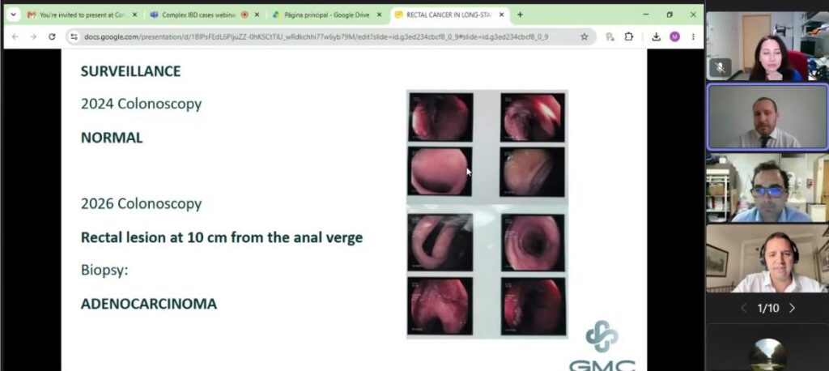This screenshot has width=829, height=371.
Task: Go to next participants page
Action: (x=792, y=308)
